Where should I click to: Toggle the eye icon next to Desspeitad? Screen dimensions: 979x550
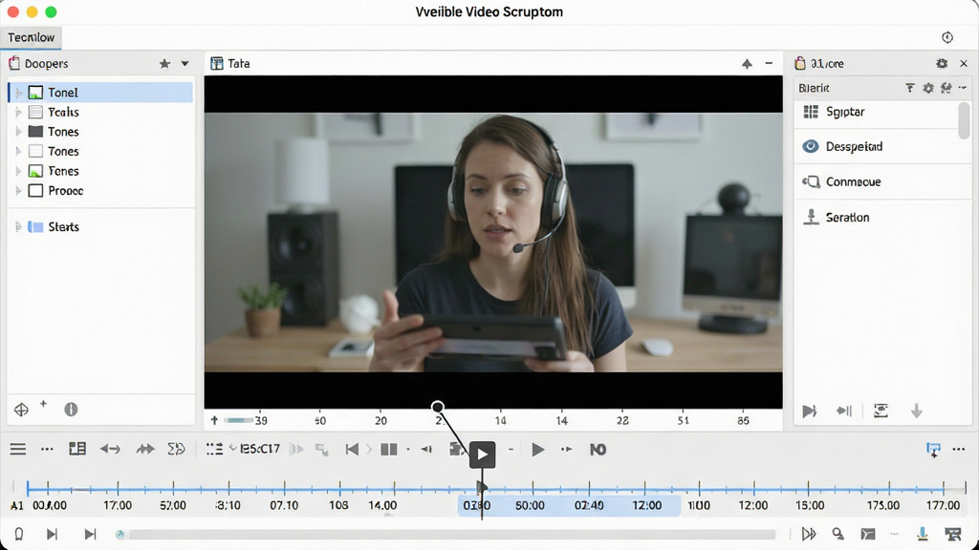click(x=811, y=146)
